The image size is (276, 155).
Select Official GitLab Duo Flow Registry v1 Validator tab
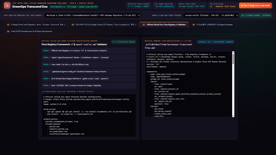click(164, 25)
